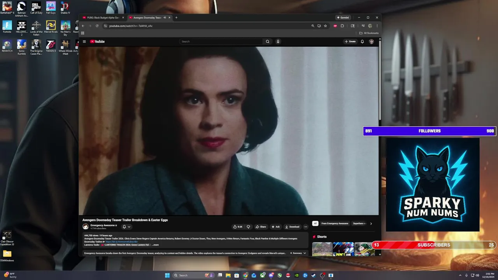Open Marvel Rivals desktop icon
The image size is (498, 280).
click(51, 27)
